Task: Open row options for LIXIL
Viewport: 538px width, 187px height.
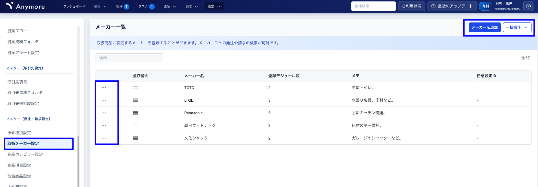Action: point(104,100)
